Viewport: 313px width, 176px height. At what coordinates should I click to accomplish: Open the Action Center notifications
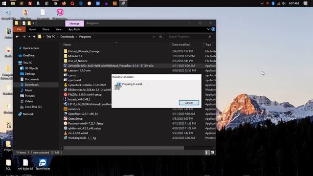pyautogui.click(x=305, y=3)
